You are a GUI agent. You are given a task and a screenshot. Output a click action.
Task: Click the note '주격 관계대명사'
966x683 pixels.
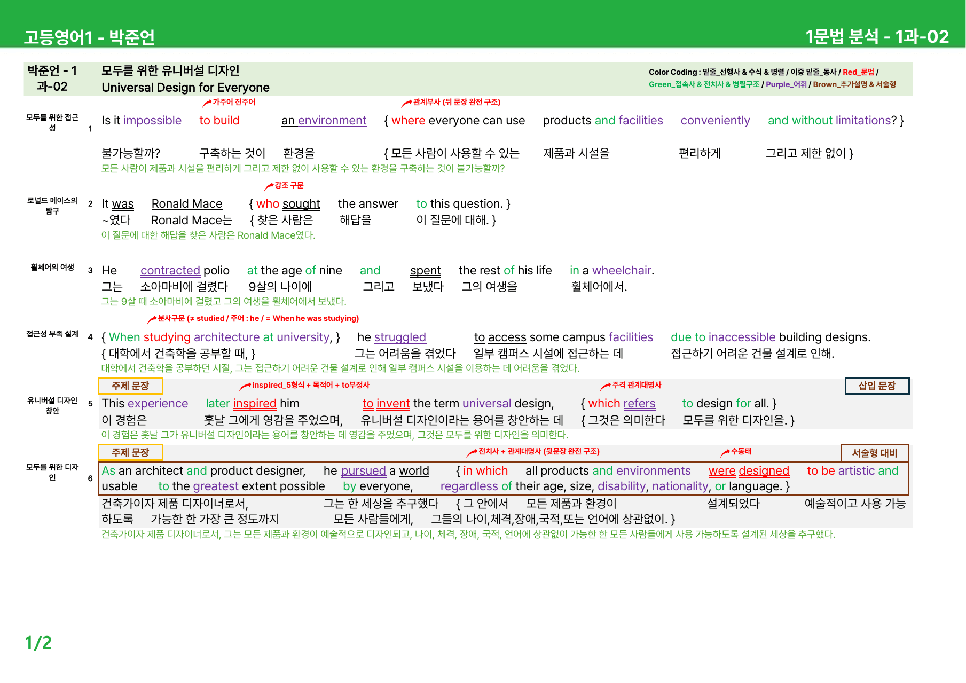pyautogui.click(x=637, y=385)
